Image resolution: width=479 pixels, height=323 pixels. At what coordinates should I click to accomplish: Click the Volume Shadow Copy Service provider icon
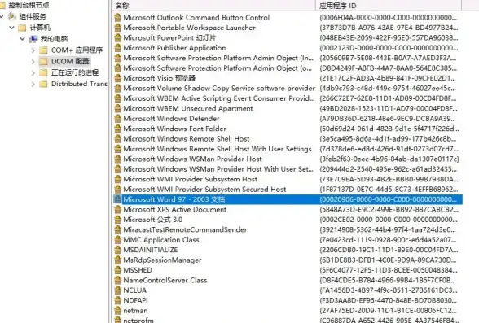coord(117,88)
